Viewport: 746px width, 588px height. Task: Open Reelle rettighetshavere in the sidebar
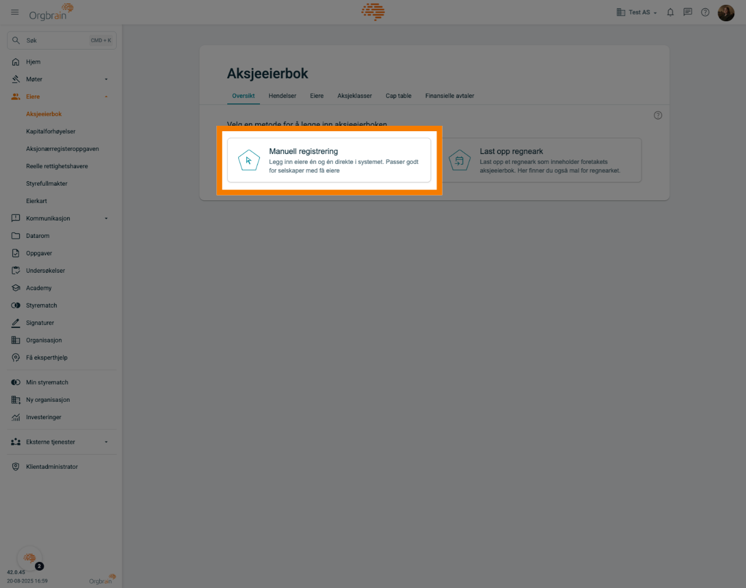(57, 167)
